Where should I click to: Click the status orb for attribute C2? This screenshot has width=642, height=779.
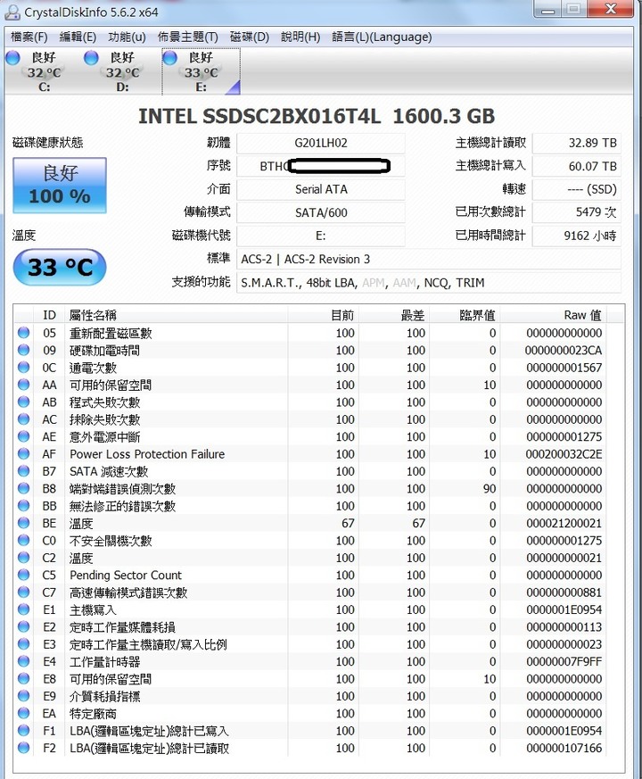click(x=23, y=558)
